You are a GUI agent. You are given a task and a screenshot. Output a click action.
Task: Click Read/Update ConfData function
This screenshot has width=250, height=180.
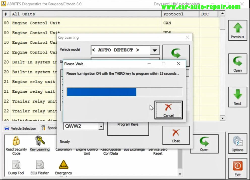(110, 151)
